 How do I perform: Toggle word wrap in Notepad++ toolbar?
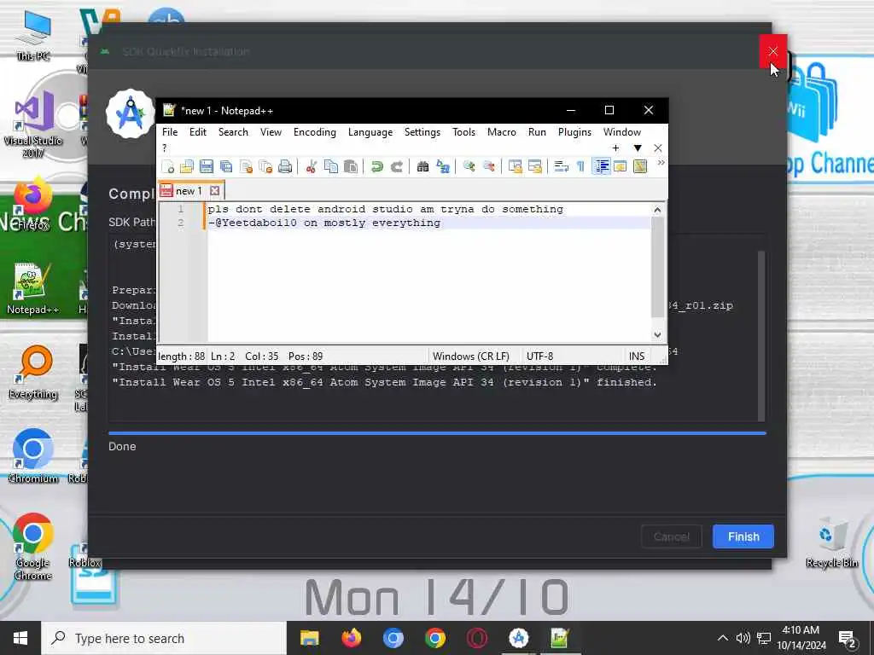tap(561, 166)
